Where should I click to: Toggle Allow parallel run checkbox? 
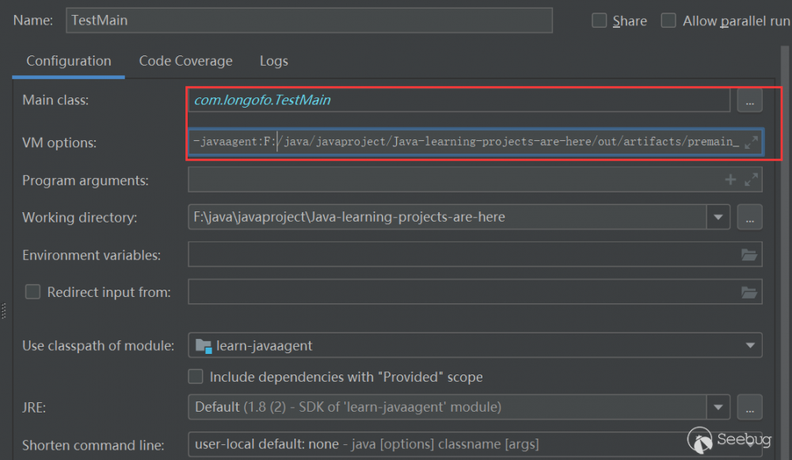tap(669, 21)
